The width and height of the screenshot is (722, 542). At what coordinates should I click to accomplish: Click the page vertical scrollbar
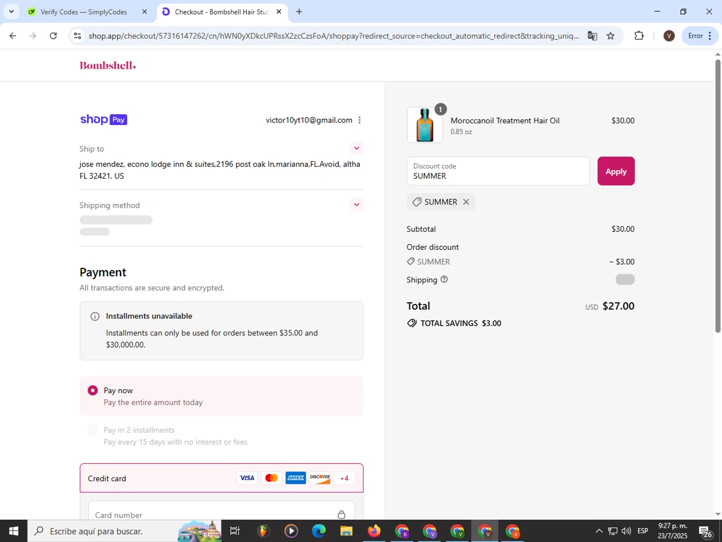[718, 195]
